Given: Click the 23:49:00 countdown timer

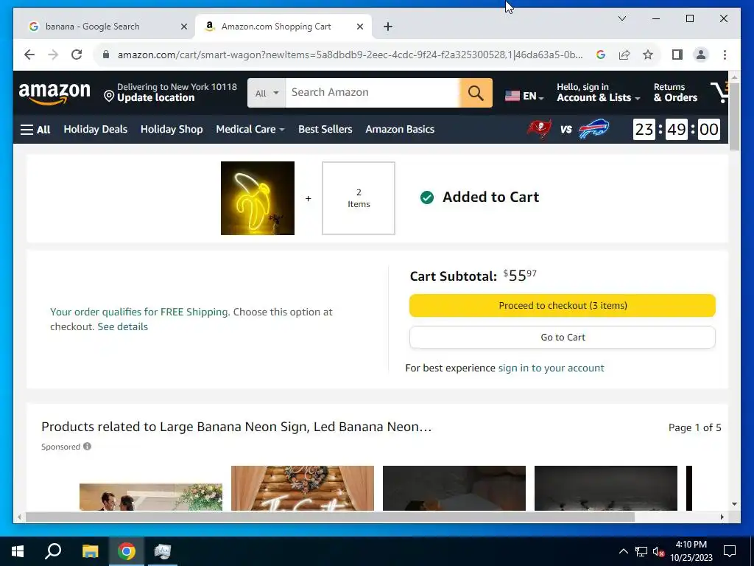Looking at the screenshot, I should click(677, 130).
